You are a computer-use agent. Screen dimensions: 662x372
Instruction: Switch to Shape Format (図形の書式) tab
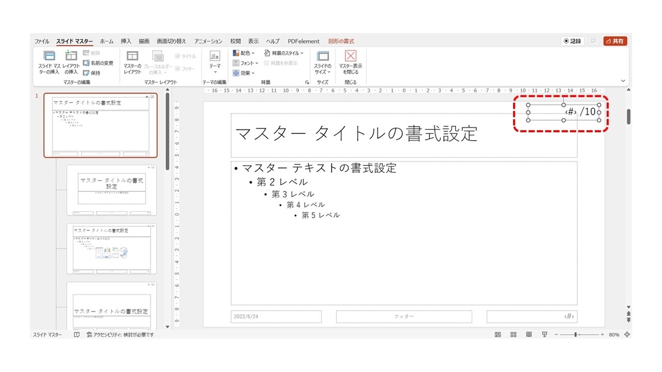point(341,41)
